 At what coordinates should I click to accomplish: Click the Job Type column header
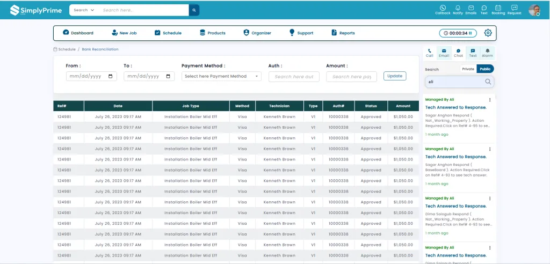191,106
